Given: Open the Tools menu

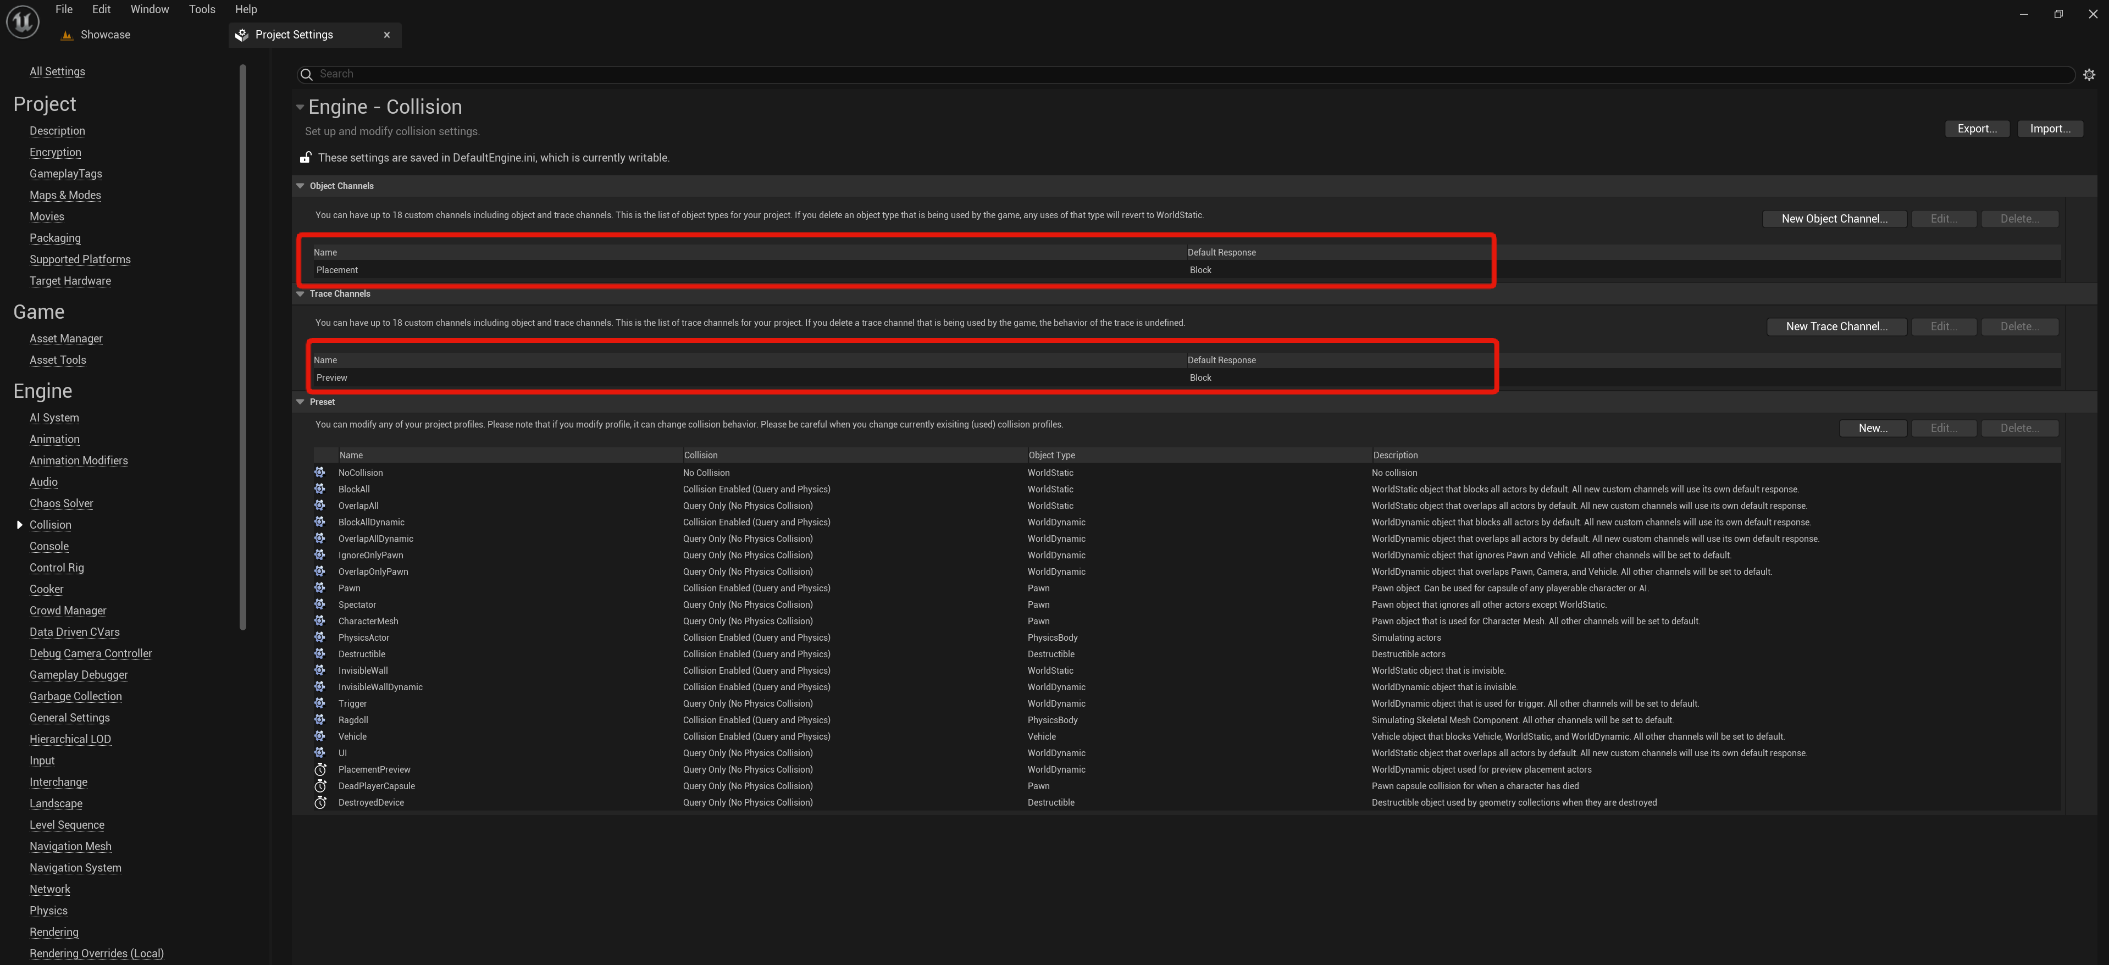Looking at the screenshot, I should (x=201, y=10).
